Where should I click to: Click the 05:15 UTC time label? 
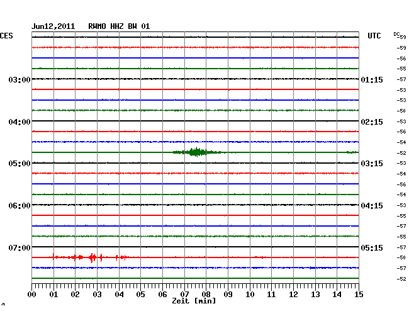point(372,247)
